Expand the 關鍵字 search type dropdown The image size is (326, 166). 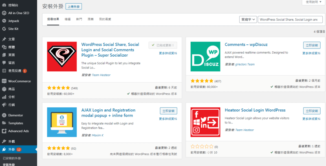248,19
